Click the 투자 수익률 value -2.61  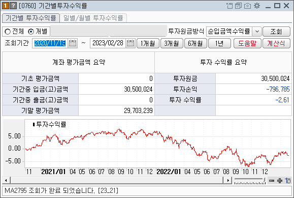[282, 100]
